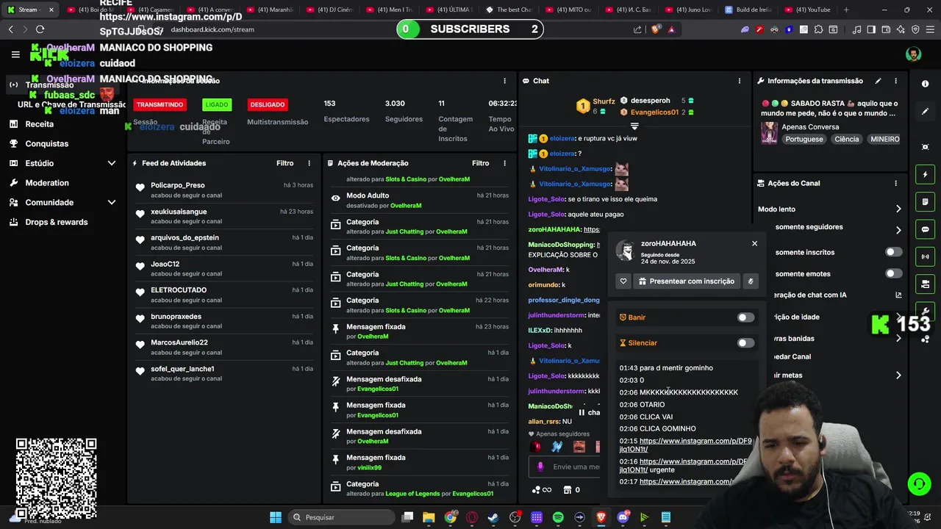
Task: Click the Apenas Conversa category thumbnail
Action: click(769, 133)
